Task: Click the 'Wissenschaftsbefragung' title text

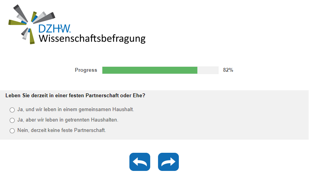Action: click(92, 39)
